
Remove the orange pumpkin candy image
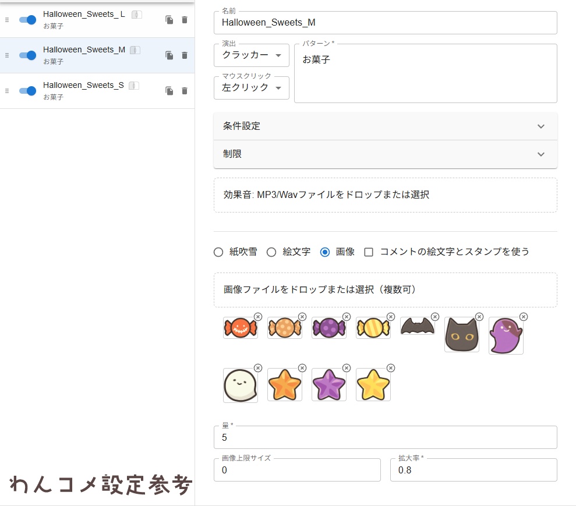point(257,316)
